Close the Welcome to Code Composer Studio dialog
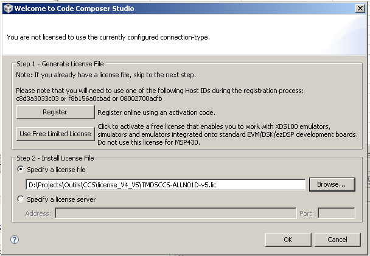The height and width of the screenshot is (256, 370). (x=360, y=9)
